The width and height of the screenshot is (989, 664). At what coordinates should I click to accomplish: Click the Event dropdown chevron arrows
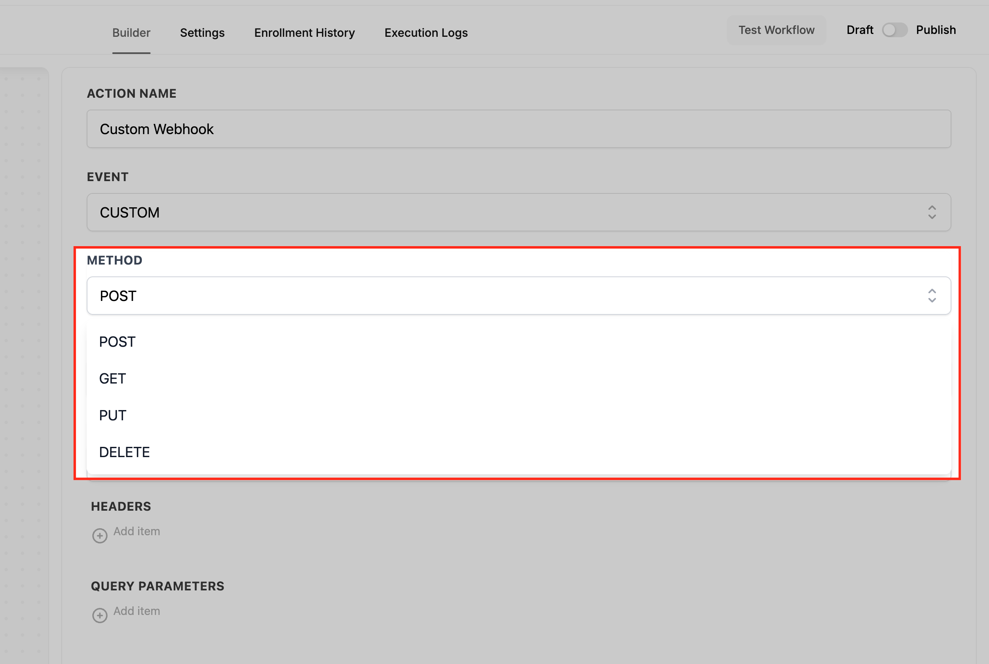[932, 212]
